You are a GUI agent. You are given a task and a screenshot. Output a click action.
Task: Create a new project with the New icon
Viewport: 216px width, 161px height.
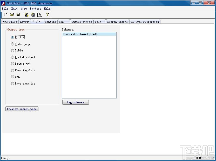(5, 15)
